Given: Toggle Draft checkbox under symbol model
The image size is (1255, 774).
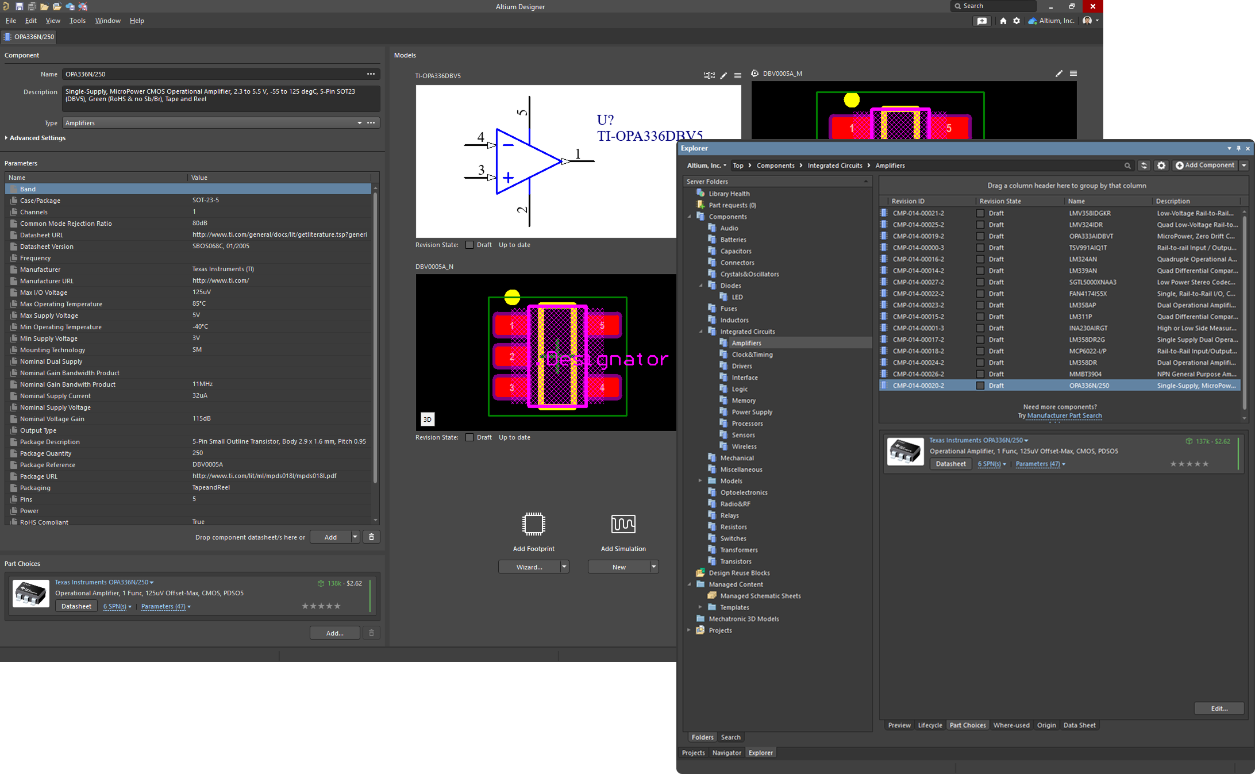Looking at the screenshot, I should 469,245.
